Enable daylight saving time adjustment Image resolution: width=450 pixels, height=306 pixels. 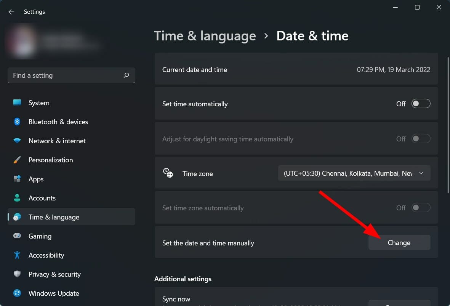pos(421,138)
